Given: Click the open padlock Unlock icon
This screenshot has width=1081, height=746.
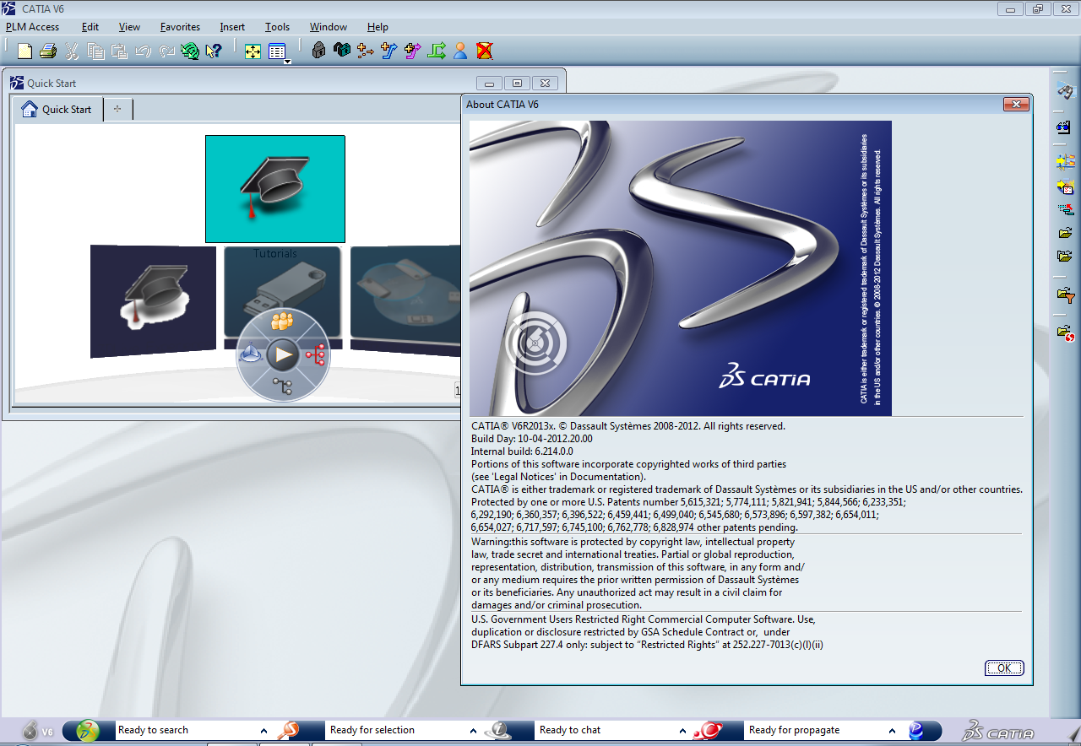Looking at the screenshot, I should (x=342, y=51).
